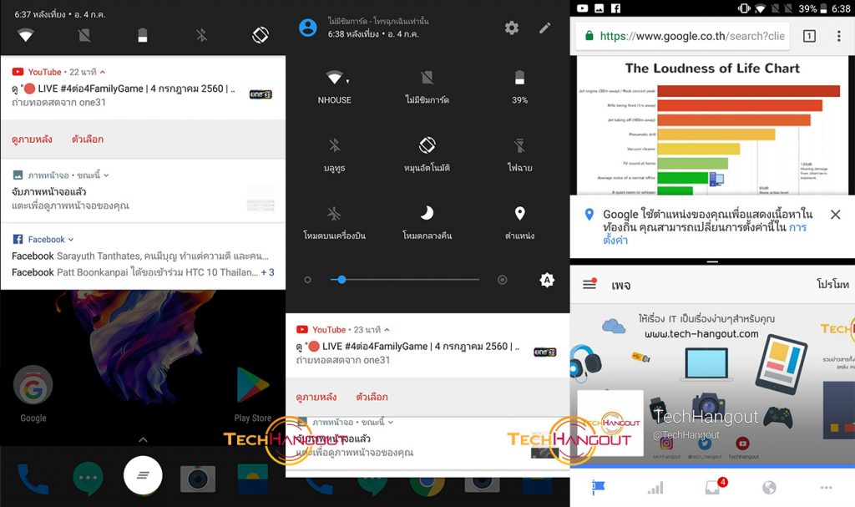This screenshot has height=507, width=855.
Task: Collapse the YouTube 23 นาที notification
Action: 387,330
